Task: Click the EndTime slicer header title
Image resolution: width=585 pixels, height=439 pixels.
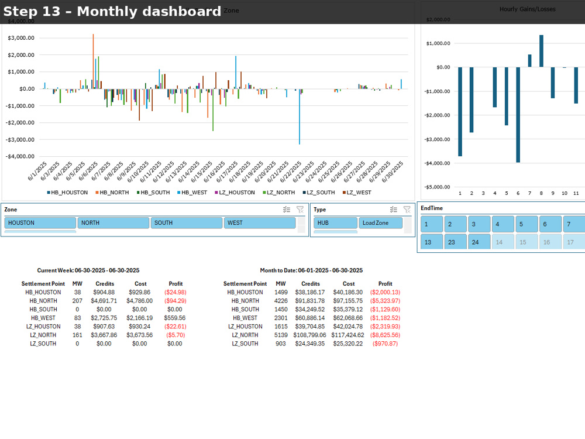Action: 432,208
